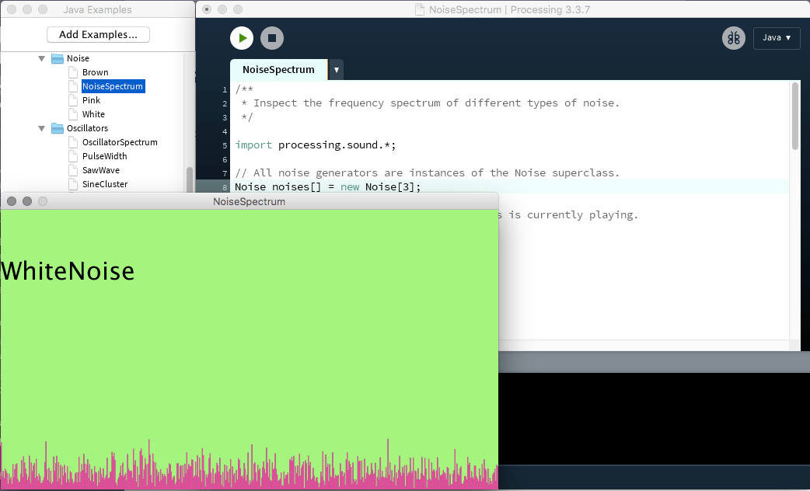Collapse the Noise folder
The width and height of the screenshot is (810, 491).
click(42, 57)
